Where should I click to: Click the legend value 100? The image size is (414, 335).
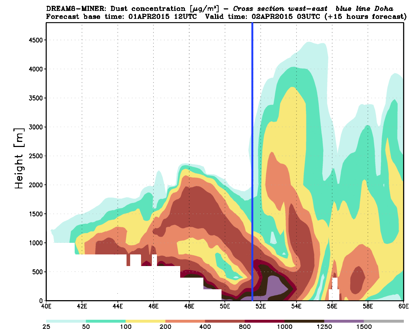(x=126, y=327)
